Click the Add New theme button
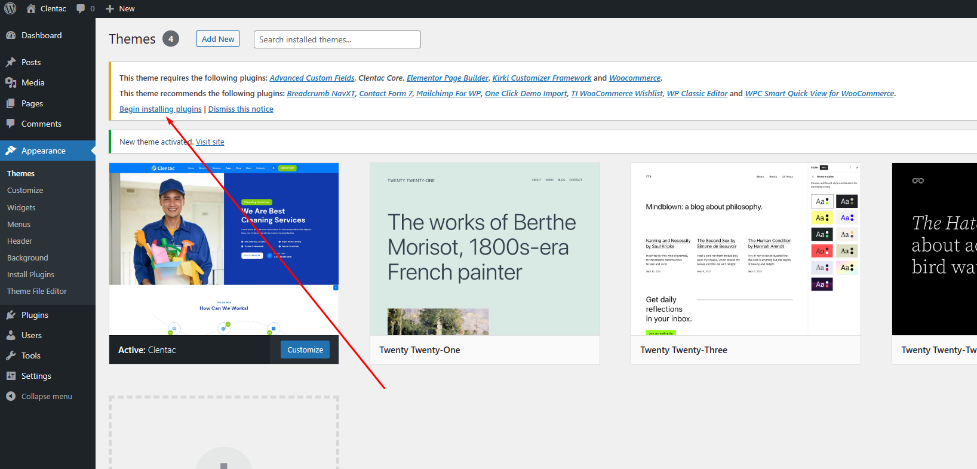Image resolution: width=977 pixels, height=469 pixels. point(218,39)
